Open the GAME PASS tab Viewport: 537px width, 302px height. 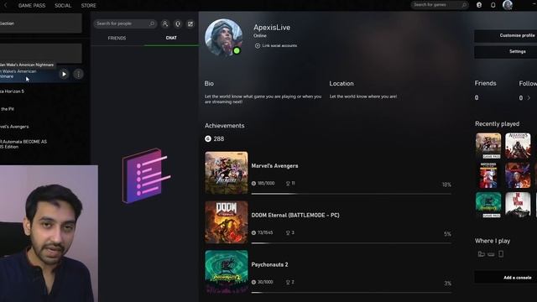[32, 6]
